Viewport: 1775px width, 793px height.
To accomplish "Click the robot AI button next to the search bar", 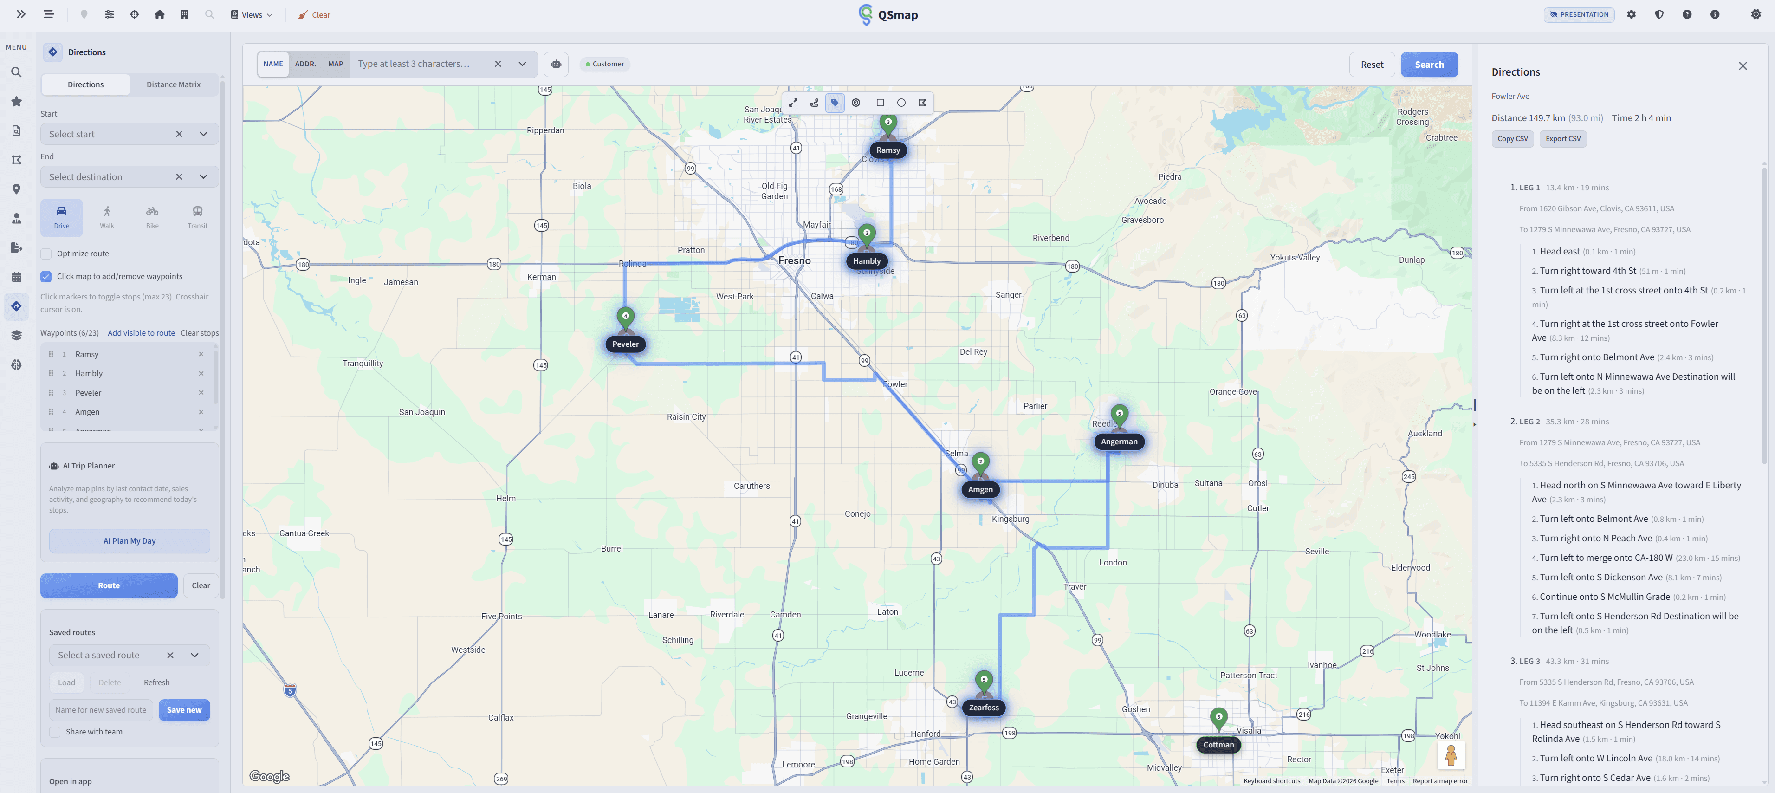I will coord(556,64).
